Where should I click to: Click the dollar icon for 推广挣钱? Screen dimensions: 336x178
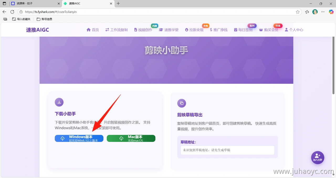coord(211,30)
